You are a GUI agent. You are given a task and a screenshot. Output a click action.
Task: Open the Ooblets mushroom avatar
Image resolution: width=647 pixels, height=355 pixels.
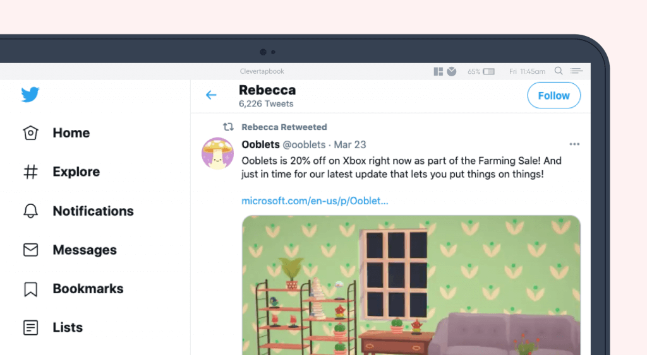coord(217,154)
